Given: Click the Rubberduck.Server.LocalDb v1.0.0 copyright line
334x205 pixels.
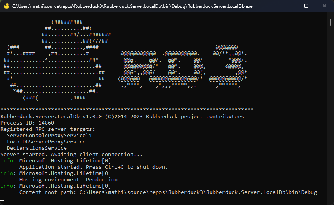Looking at the screenshot, I should point(122,116).
